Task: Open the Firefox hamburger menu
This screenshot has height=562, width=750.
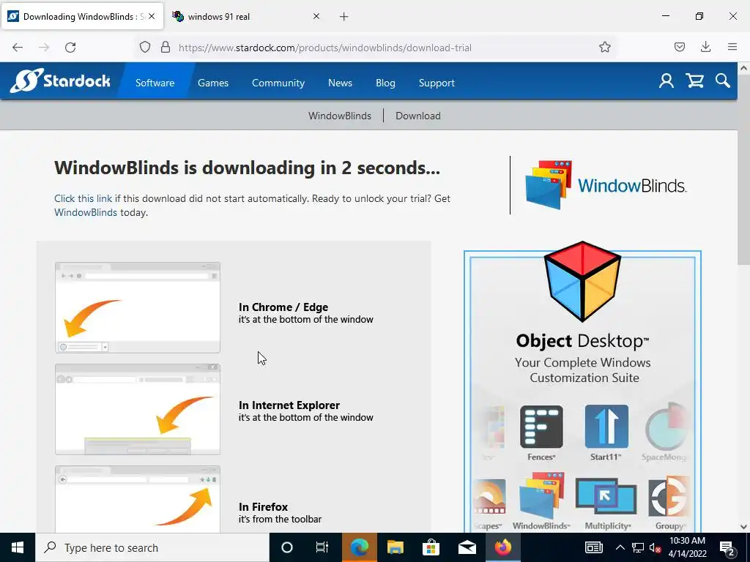Action: point(732,48)
